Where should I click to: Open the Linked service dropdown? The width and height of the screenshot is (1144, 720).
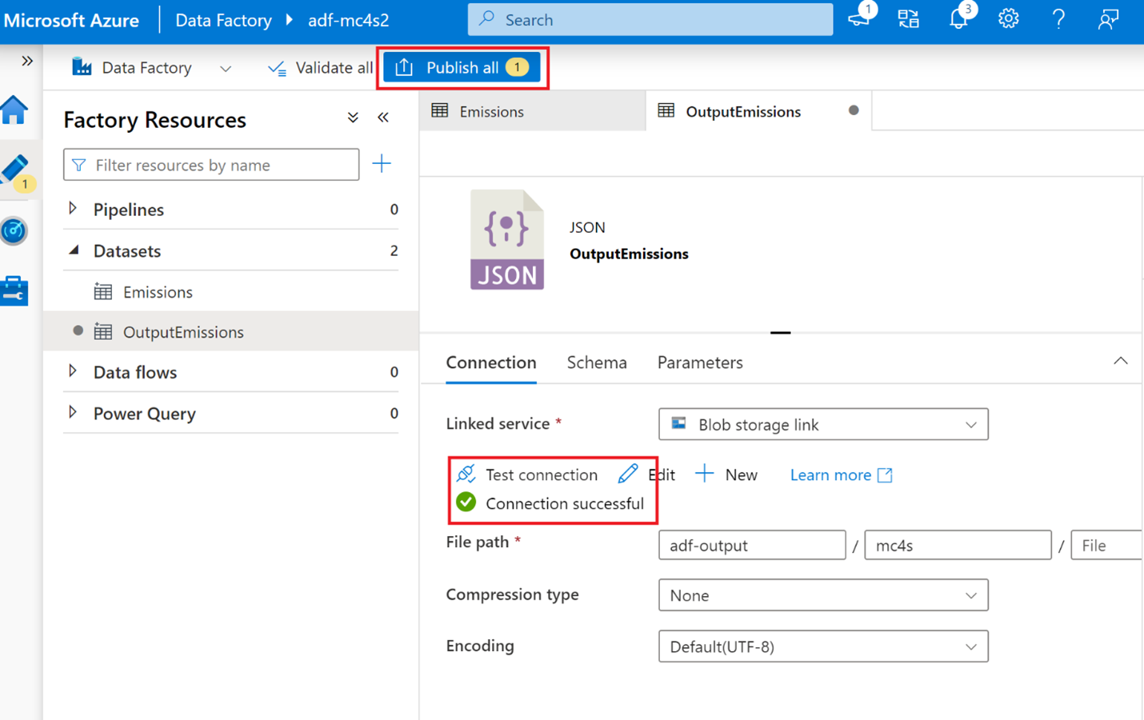pos(823,424)
